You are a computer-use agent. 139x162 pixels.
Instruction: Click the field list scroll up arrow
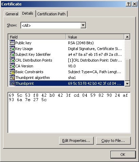(x=127, y=37)
